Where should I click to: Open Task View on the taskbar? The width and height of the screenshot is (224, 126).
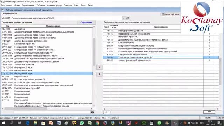[19, 123]
